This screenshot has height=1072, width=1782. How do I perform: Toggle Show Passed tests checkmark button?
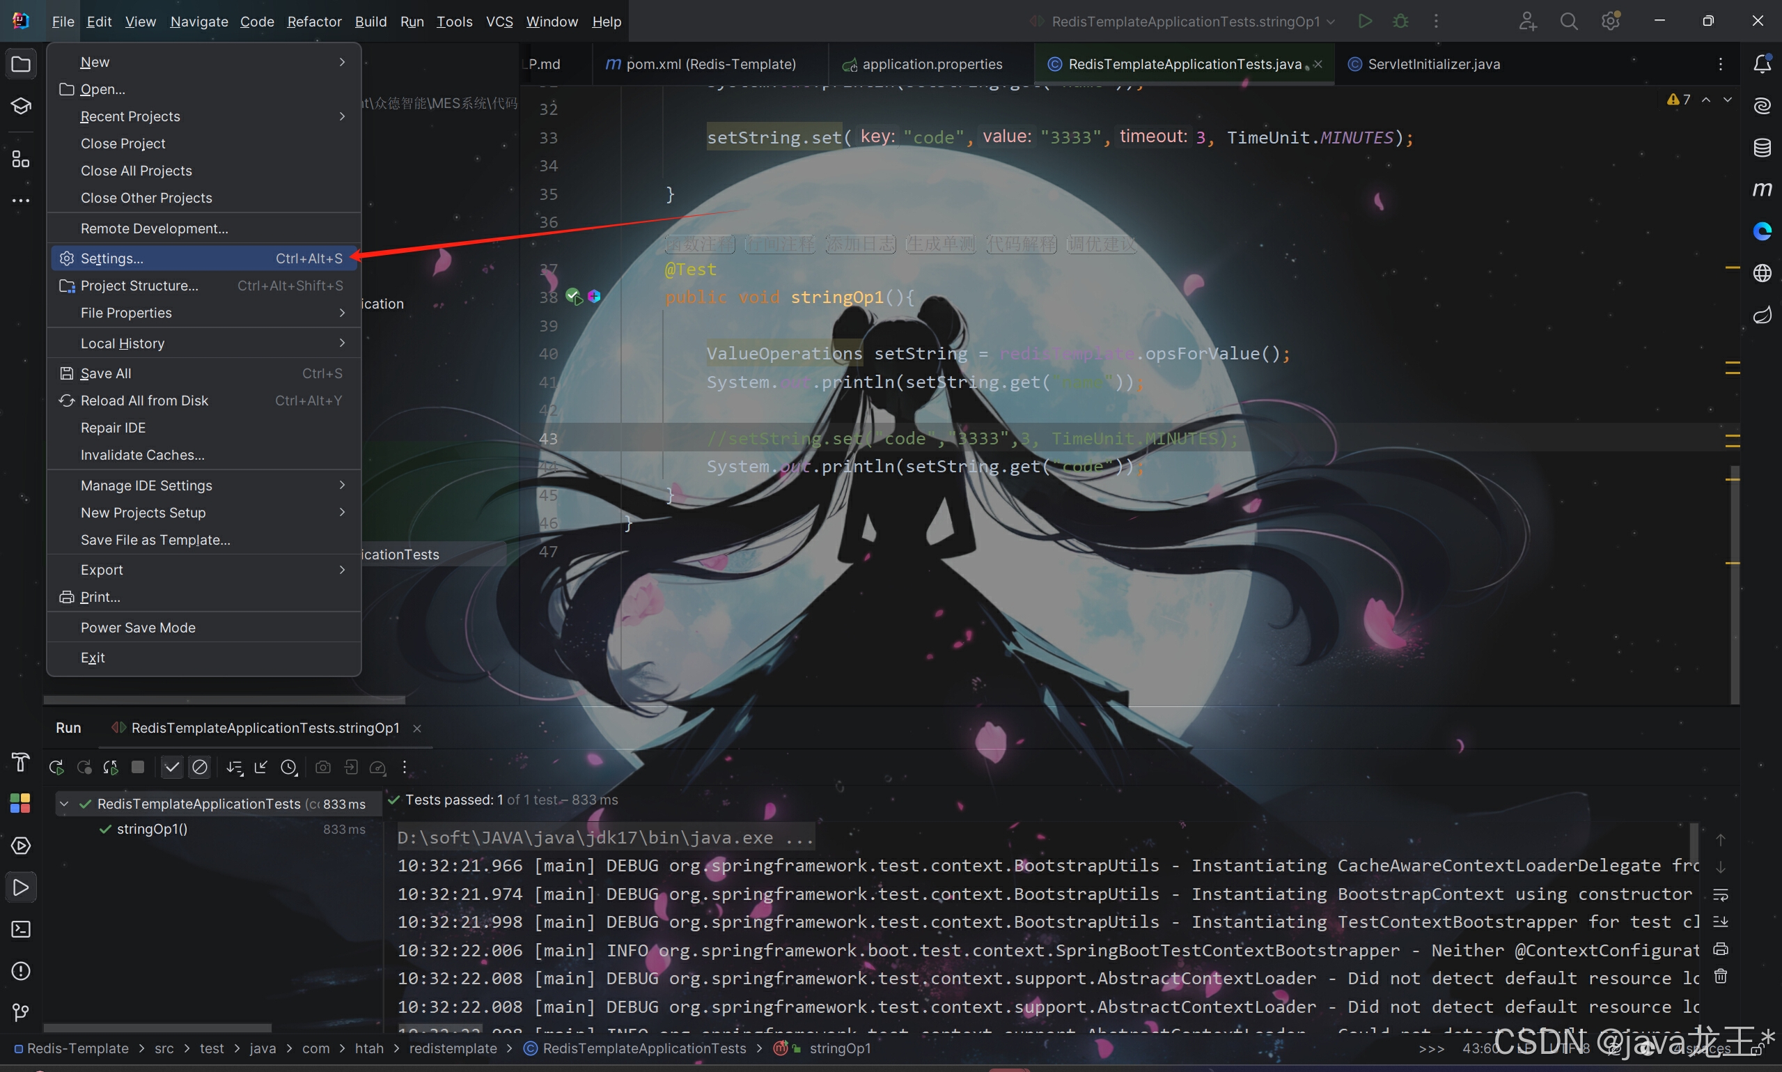pos(172,767)
